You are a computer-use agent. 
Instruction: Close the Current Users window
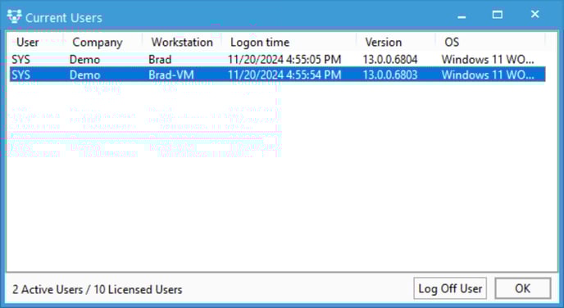(534, 15)
